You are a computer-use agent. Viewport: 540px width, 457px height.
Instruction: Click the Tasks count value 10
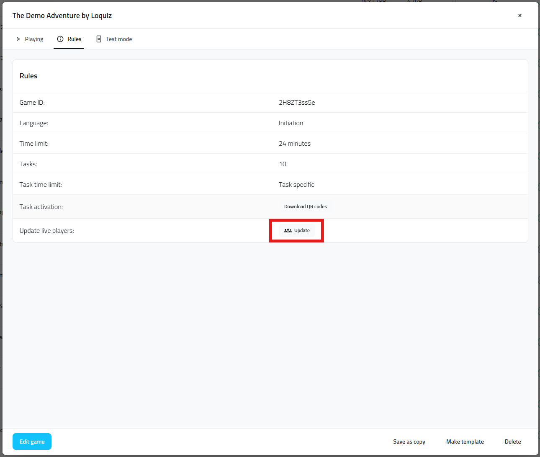click(283, 164)
